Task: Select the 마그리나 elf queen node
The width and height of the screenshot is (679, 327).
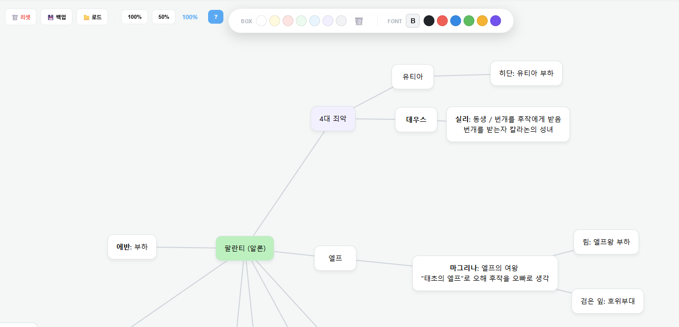Action: click(x=485, y=273)
